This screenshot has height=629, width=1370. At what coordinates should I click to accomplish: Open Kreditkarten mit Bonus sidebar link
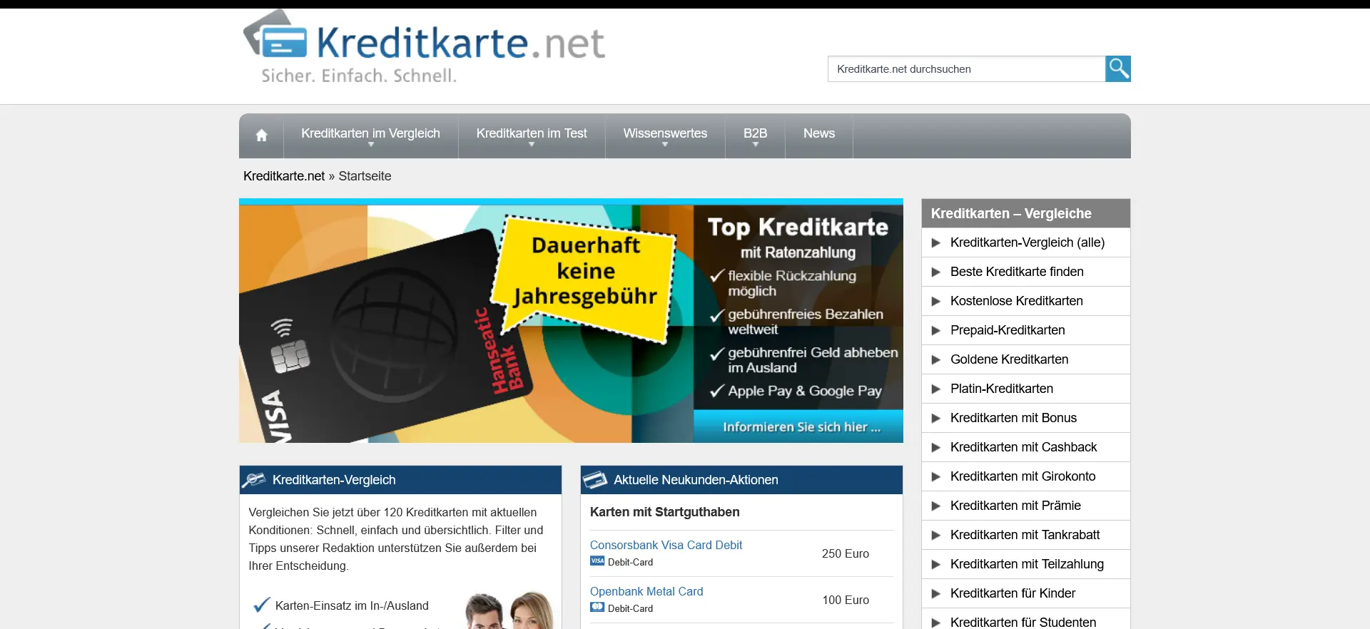click(x=1013, y=418)
